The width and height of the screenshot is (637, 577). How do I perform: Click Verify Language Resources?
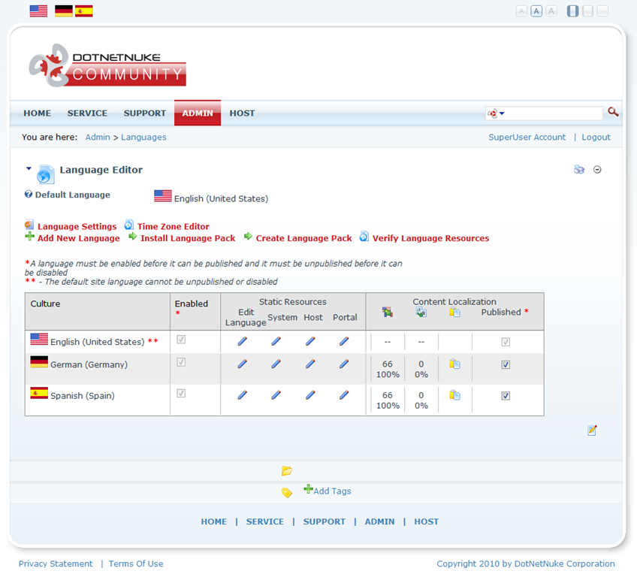(431, 238)
